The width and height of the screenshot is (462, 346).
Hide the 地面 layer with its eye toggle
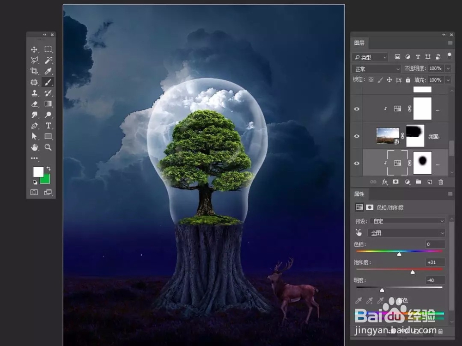coord(356,136)
